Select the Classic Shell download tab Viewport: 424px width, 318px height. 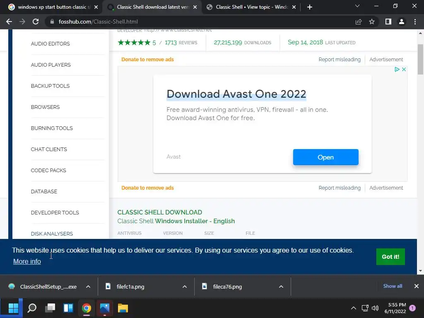pyautogui.click(x=152, y=7)
